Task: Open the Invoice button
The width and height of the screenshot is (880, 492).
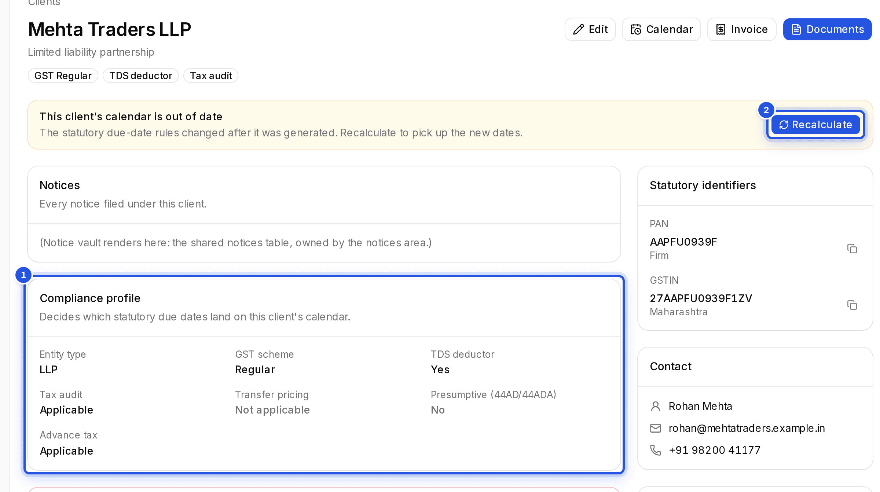Action: pos(741,29)
